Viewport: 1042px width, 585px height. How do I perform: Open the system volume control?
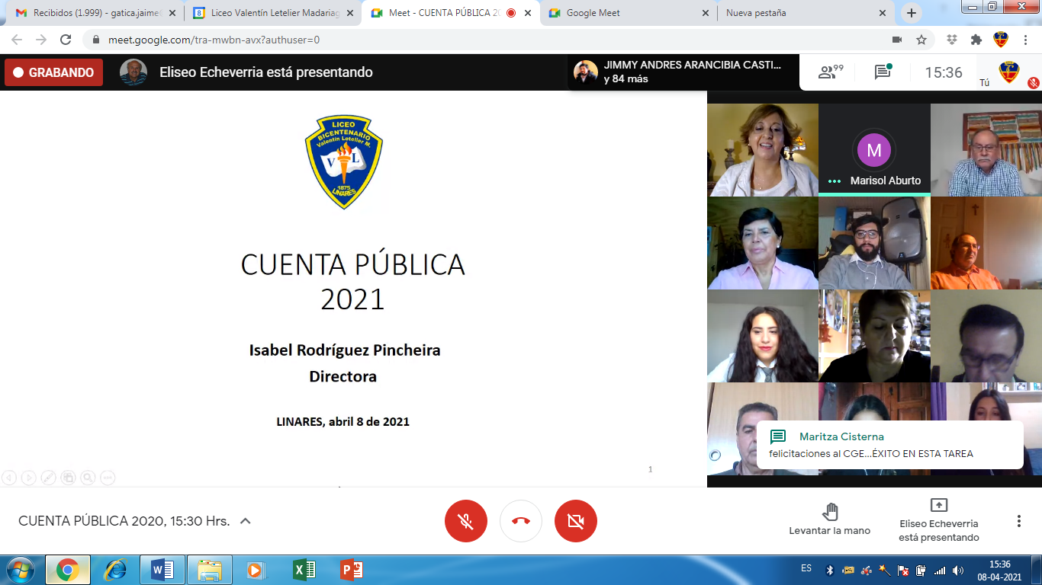click(x=958, y=570)
